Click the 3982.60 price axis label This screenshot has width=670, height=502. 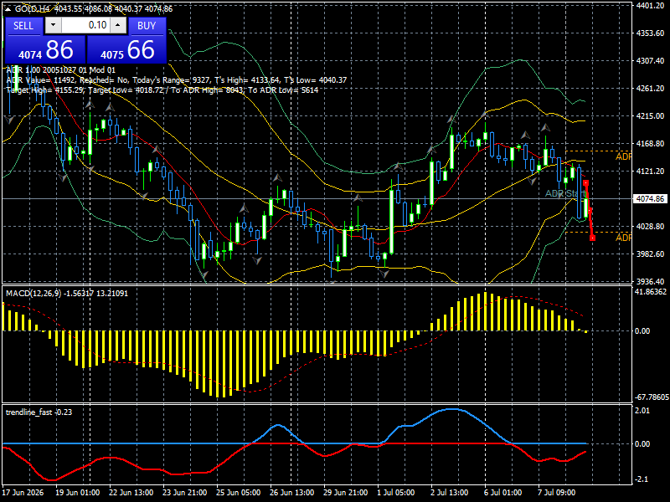click(651, 254)
